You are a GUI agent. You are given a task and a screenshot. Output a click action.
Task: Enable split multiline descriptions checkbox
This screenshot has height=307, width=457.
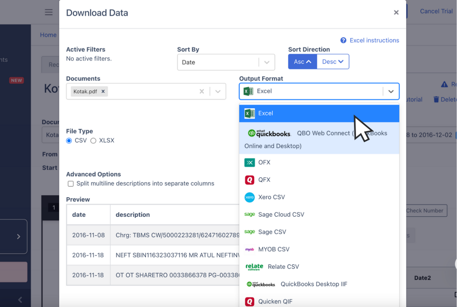pos(71,184)
